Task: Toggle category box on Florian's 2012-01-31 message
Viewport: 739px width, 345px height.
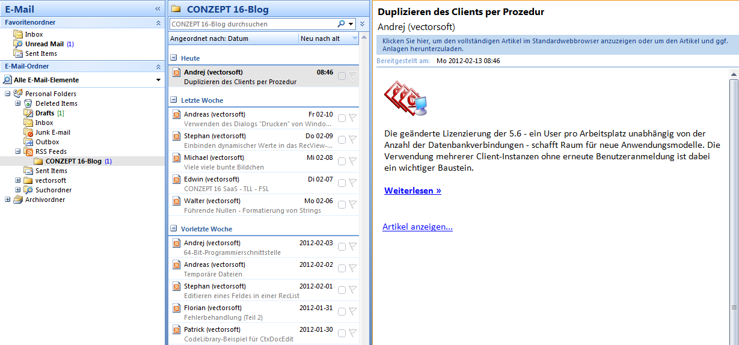Action: (x=342, y=312)
